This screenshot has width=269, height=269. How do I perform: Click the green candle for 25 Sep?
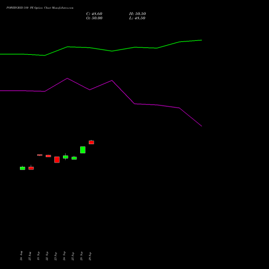point(74,158)
